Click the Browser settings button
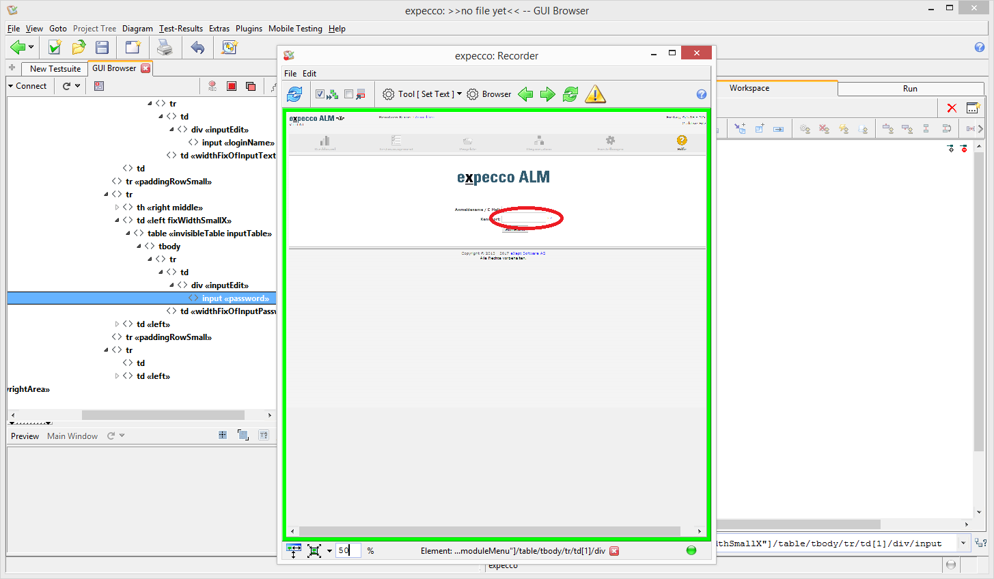994x579 pixels. [489, 94]
